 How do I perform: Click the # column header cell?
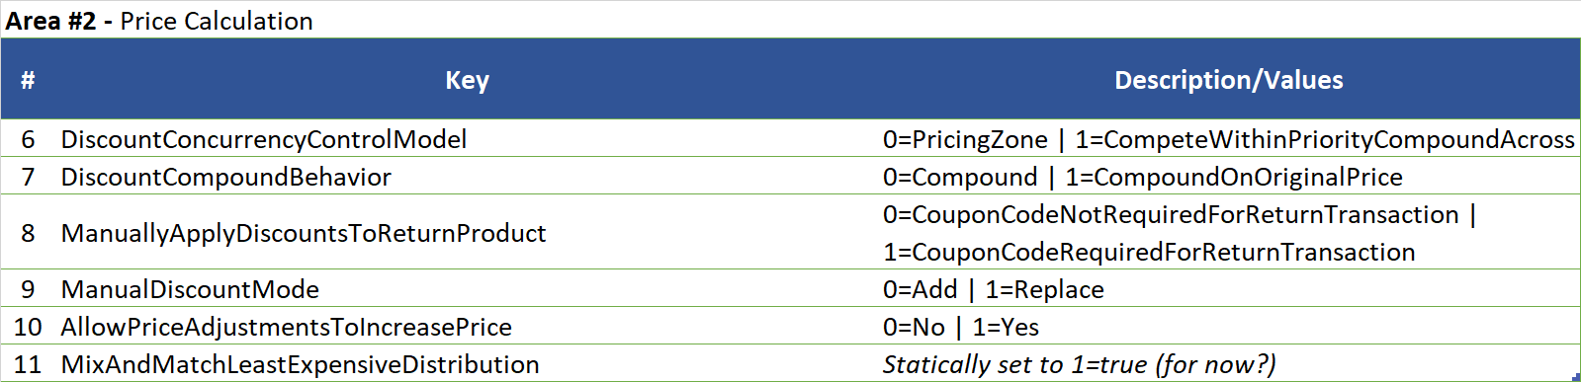pos(29,80)
